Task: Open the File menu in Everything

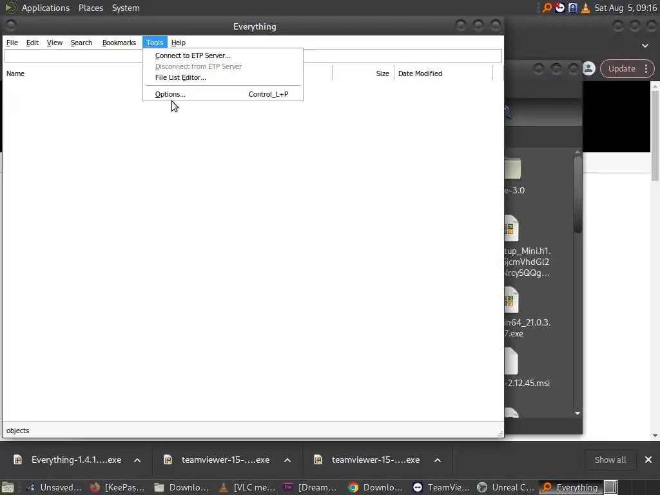Action: coord(12,43)
